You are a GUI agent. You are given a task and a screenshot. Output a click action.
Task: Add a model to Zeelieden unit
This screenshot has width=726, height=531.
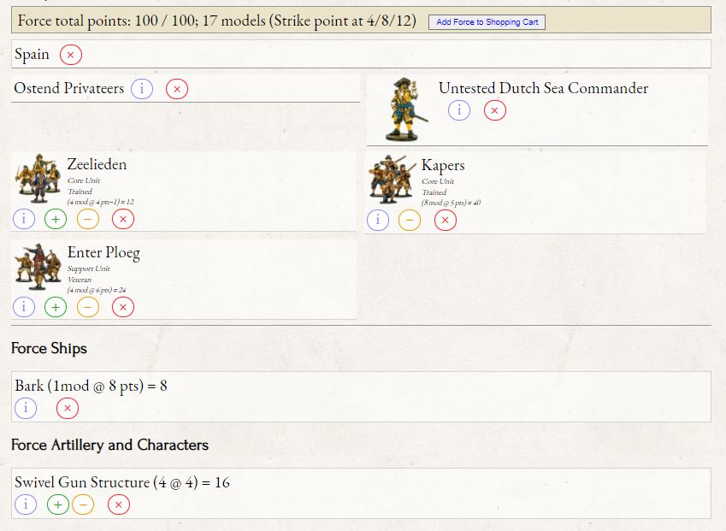pos(56,219)
